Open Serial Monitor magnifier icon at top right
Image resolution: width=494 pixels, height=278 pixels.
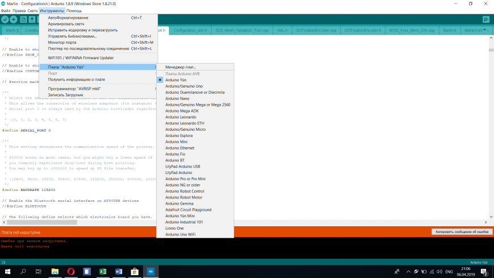[486, 19]
